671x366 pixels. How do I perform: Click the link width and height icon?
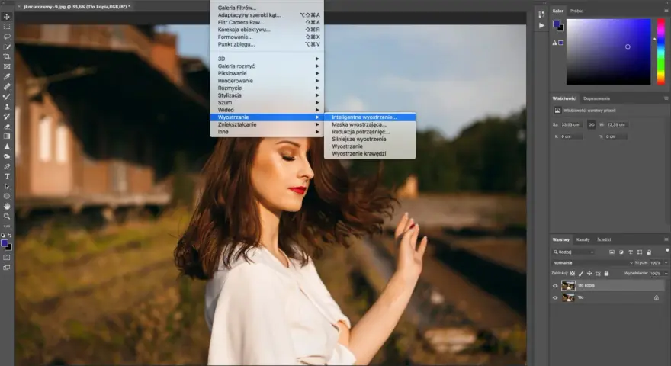coord(591,124)
